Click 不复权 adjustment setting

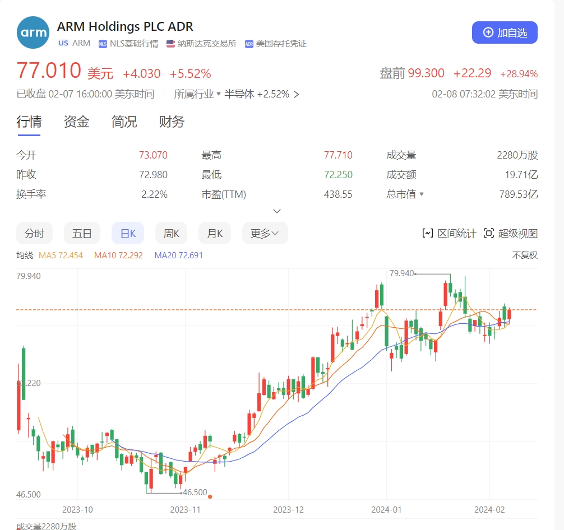[x=525, y=255]
